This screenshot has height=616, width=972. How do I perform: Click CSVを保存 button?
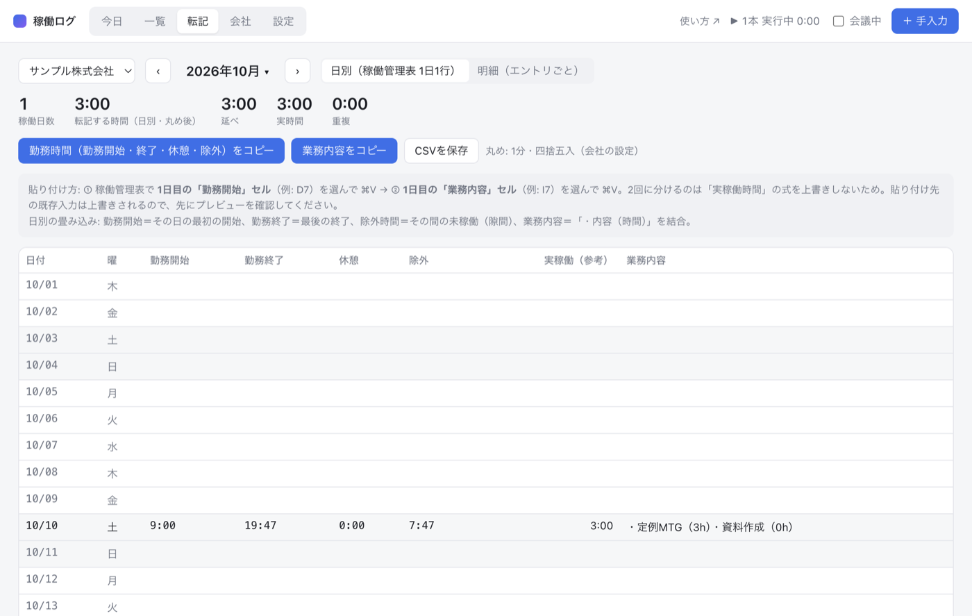coord(441,151)
